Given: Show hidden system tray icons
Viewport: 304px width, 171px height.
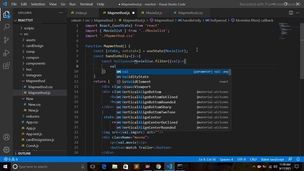Looking at the screenshot, I should point(254,167).
